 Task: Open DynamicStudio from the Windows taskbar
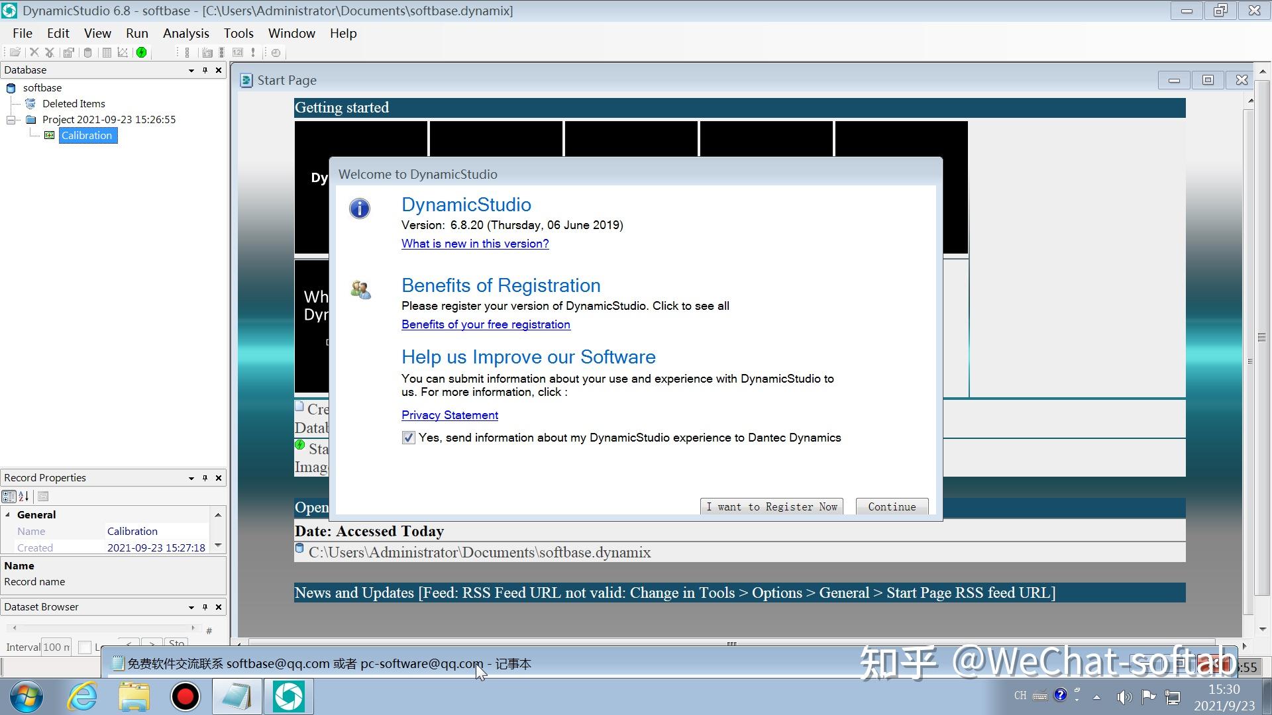pos(289,696)
